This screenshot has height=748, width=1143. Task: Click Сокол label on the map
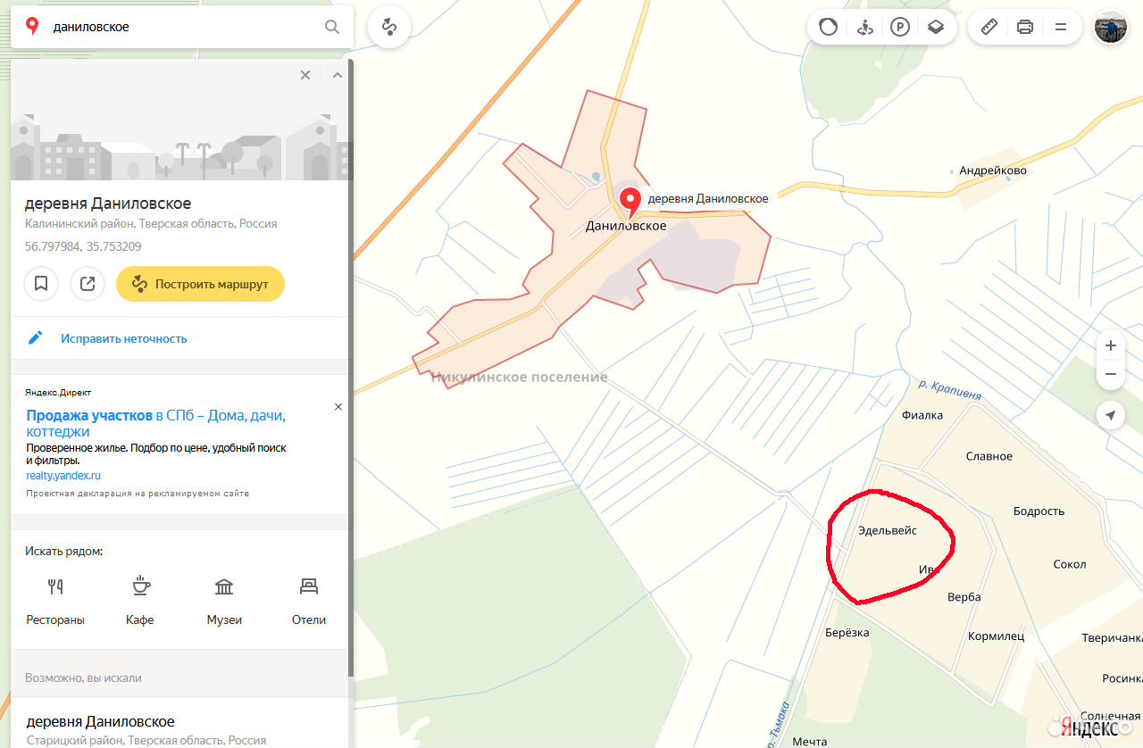(1070, 564)
